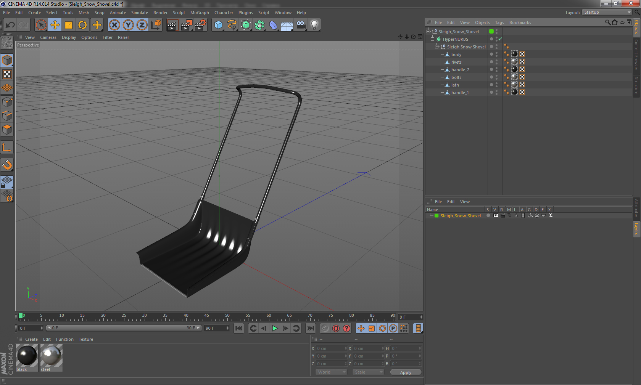Switch to Points mode
This screenshot has width=641, height=385.
point(7,102)
